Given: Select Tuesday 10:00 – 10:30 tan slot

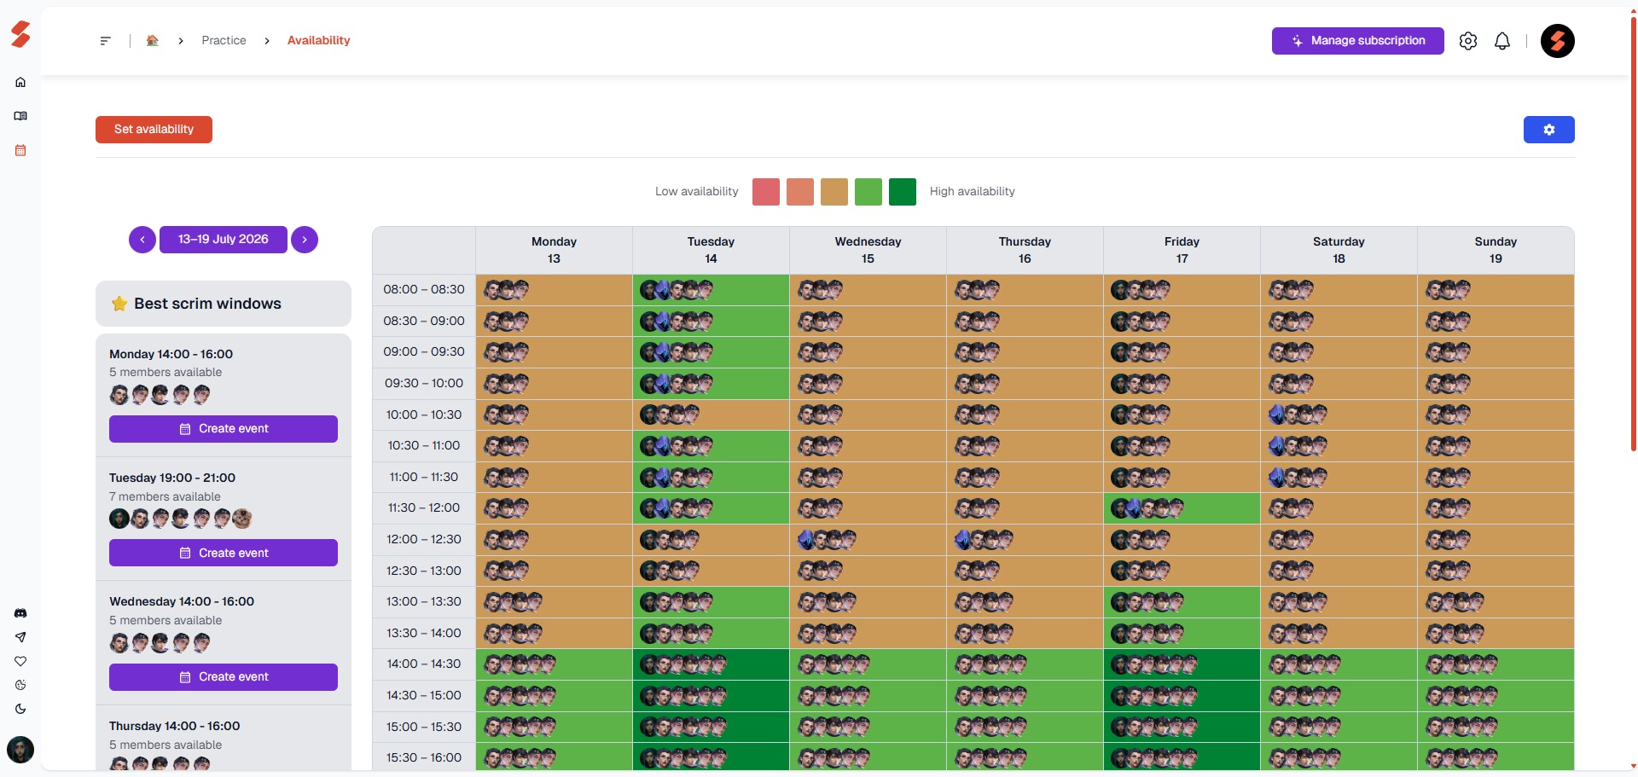Looking at the screenshot, I should (x=711, y=415).
